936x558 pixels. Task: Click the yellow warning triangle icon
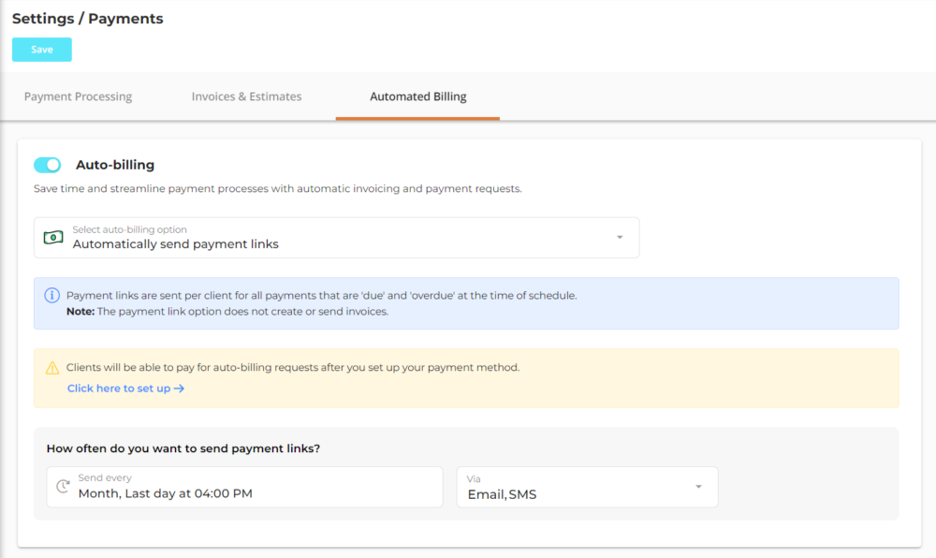pyautogui.click(x=52, y=368)
